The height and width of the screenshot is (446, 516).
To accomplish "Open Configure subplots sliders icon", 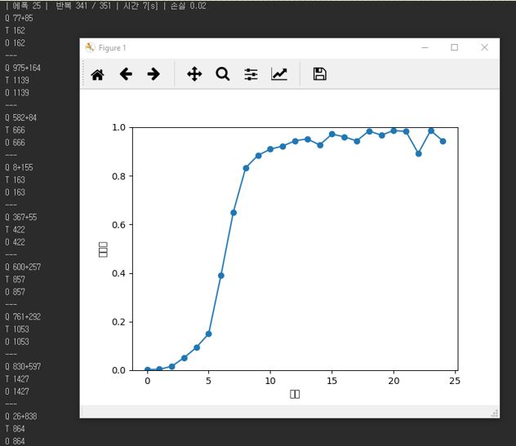I will [x=251, y=74].
